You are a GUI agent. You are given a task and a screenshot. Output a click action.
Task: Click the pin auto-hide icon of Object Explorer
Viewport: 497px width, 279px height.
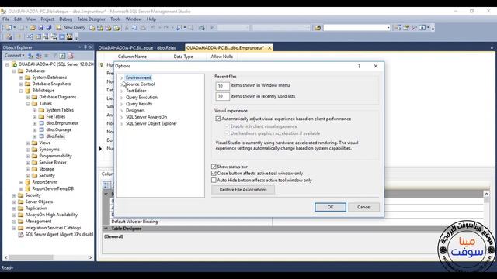coord(85,47)
